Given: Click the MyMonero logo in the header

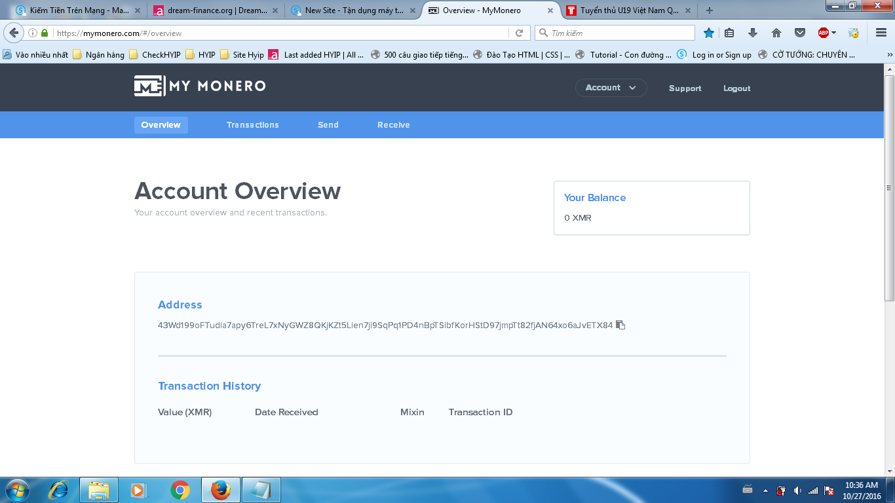Looking at the screenshot, I should point(200,86).
